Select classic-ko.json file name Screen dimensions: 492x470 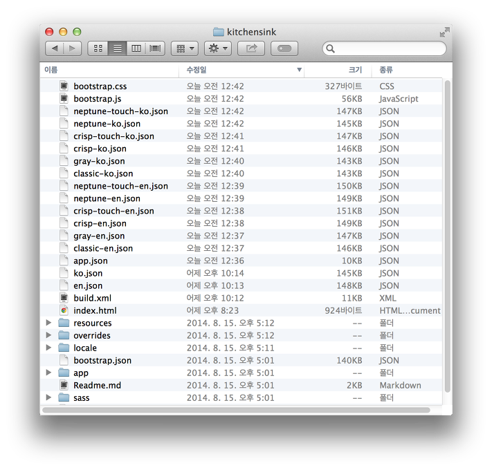[x=103, y=173]
